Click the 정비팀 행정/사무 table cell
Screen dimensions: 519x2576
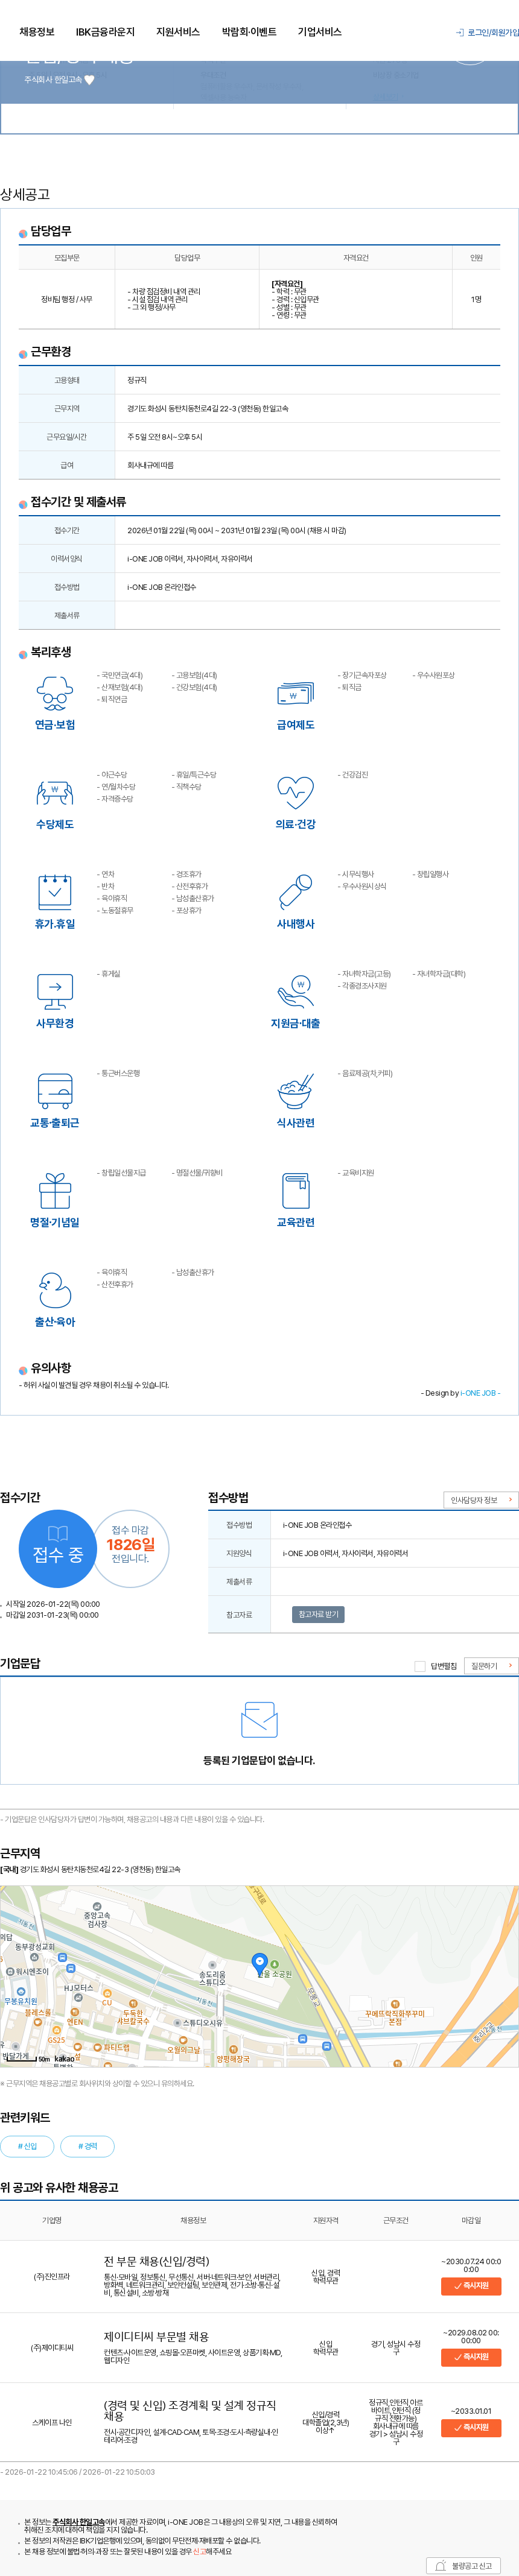tap(67, 299)
